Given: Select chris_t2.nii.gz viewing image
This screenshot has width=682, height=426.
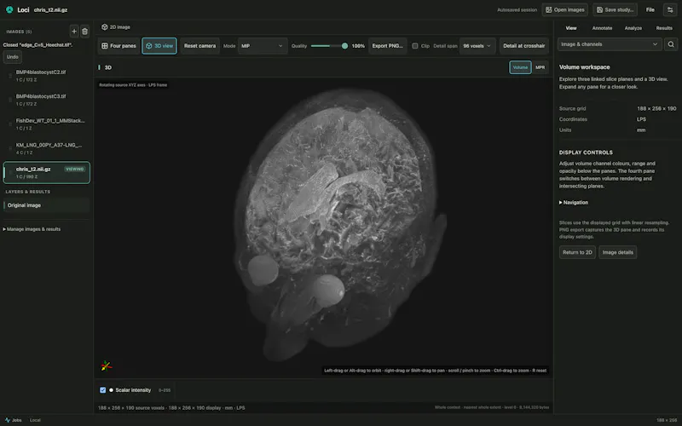Looking at the screenshot, I should click(47, 173).
